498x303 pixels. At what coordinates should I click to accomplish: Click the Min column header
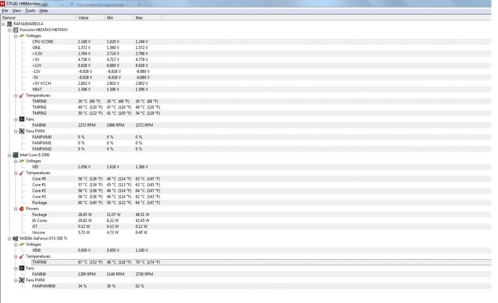point(119,18)
